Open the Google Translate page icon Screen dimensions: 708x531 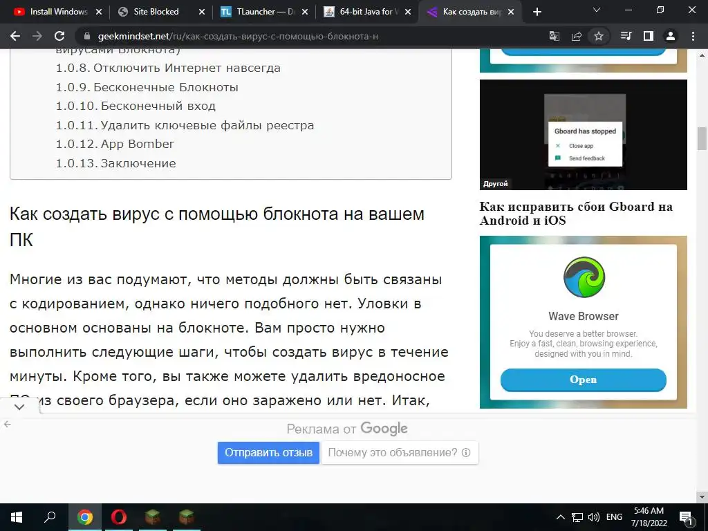coord(554,36)
